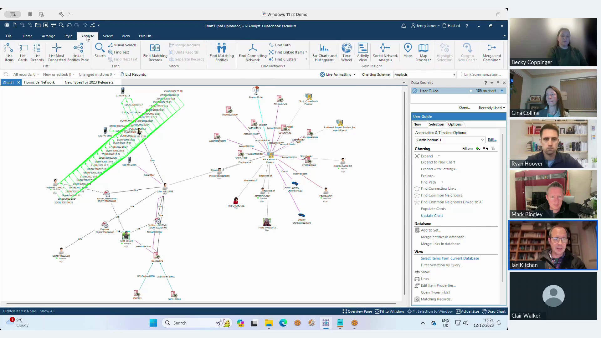This screenshot has height=338, width=601.
Task: Open the Time Wheel
Action: [x=347, y=52]
